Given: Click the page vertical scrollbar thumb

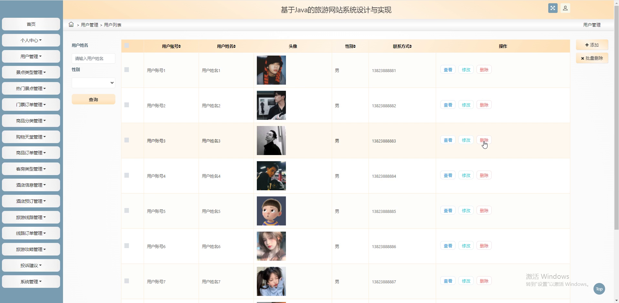Looking at the screenshot, I should [x=616, y=118].
